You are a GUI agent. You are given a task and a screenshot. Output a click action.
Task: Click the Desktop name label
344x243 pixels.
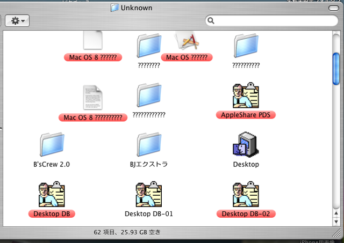246,164
